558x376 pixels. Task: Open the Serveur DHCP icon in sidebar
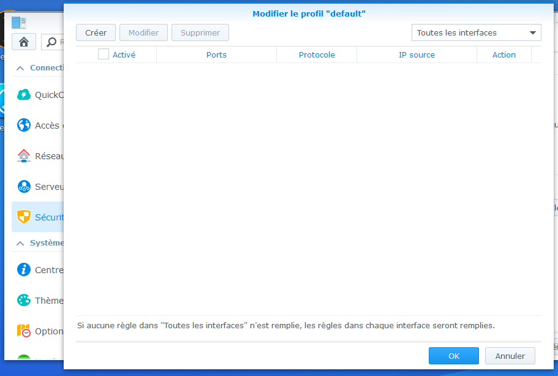coord(24,186)
